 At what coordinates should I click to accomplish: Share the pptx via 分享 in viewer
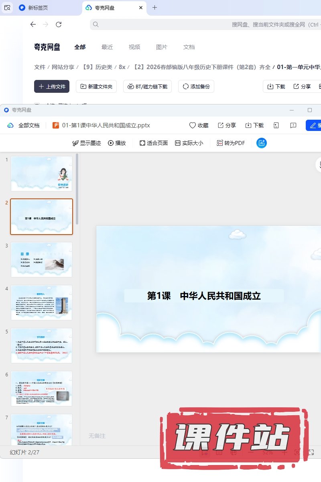[x=227, y=125]
